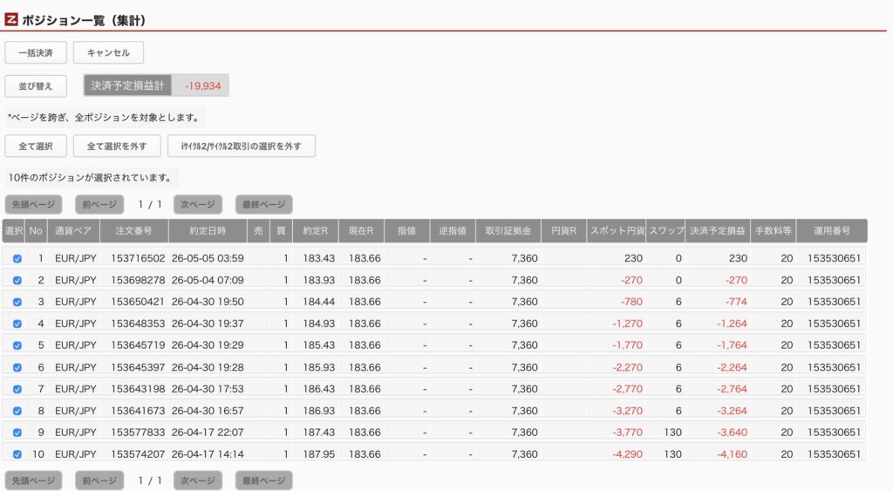This screenshot has width=893, height=491.
Task: Toggle the checkbox for position No 10
Action: click(x=17, y=454)
